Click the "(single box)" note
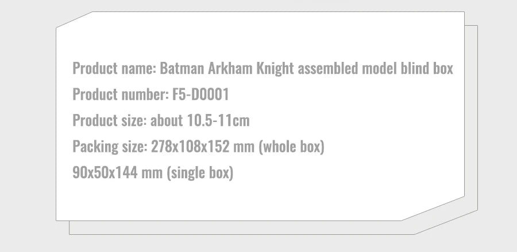Viewport: 517px width, 252px height. pyautogui.click(x=199, y=173)
